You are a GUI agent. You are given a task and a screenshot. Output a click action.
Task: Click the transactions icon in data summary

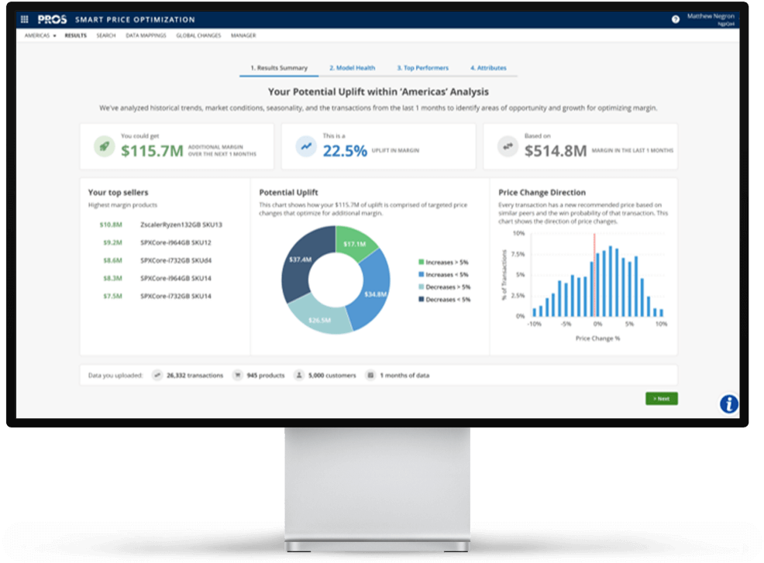157,375
